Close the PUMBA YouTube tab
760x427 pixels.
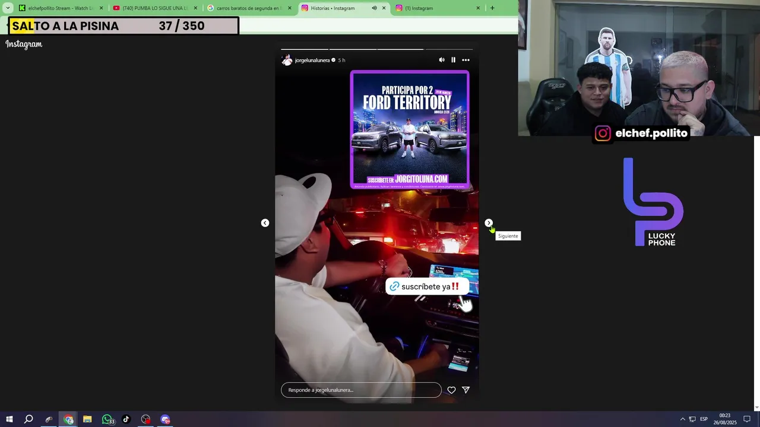(x=195, y=8)
